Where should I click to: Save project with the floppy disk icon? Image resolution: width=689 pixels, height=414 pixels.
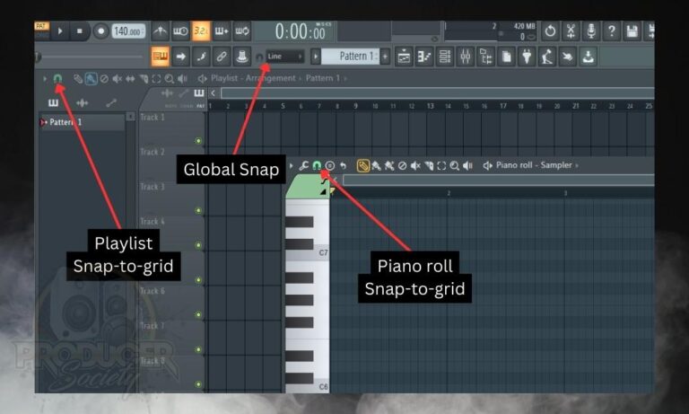(x=632, y=31)
